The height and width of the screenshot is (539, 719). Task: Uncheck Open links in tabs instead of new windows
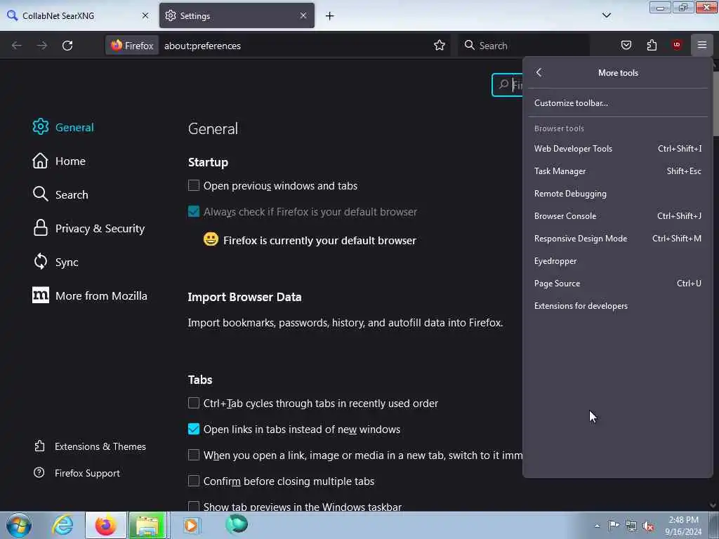[194, 429]
